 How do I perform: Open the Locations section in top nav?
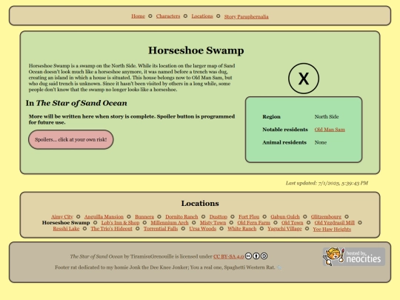click(202, 16)
